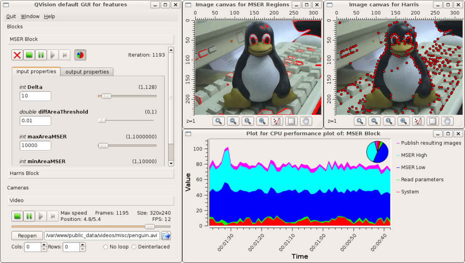Browse for video file with folder icon
The width and height of the screenshot is (465, 263).
[x=166, y=236]
